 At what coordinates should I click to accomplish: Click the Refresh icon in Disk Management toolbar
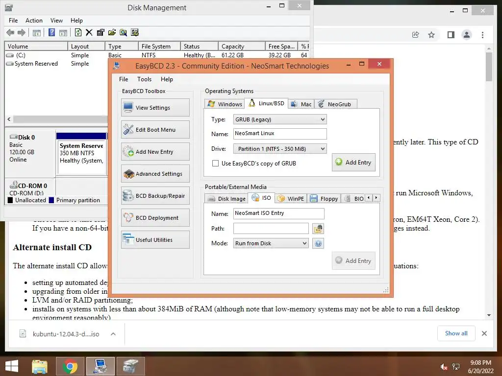[x=78, y=32]
